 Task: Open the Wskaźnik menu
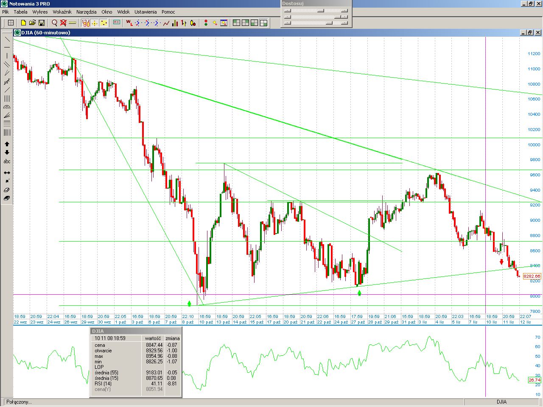(x=62, y=12)
